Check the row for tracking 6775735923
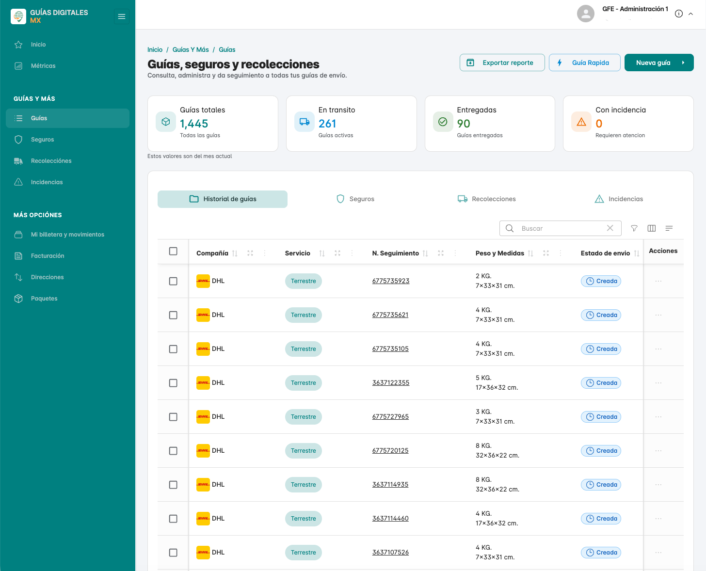 [173, 281]
